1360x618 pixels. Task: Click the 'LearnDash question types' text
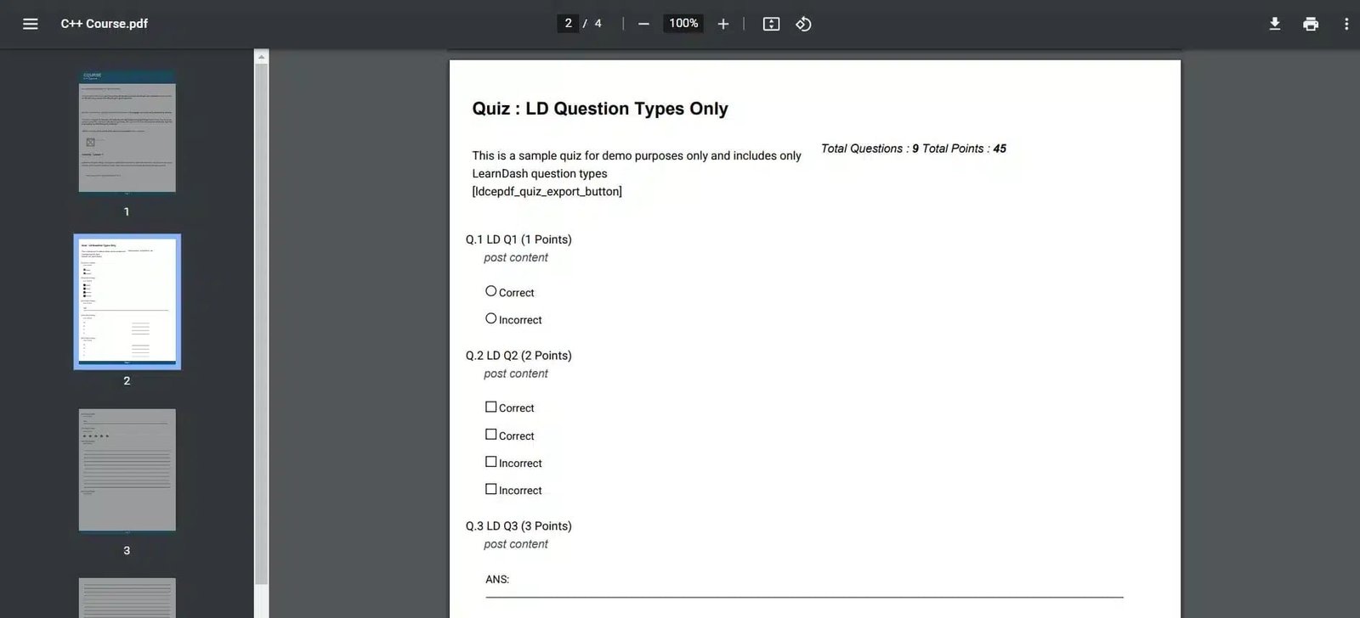tap(540, 174)
